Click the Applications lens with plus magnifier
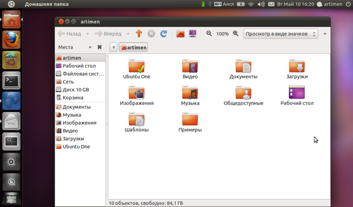 [x=11, y=162]
